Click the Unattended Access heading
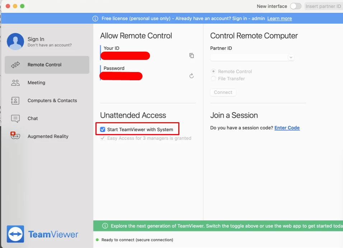This screenshot has height=248, width=343. click(x=133, y=115)
